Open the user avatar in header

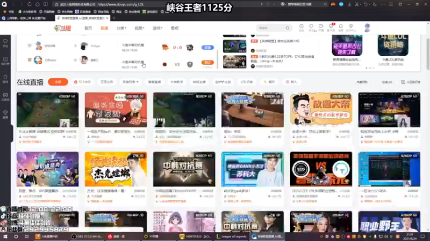[x=367, y=28]
